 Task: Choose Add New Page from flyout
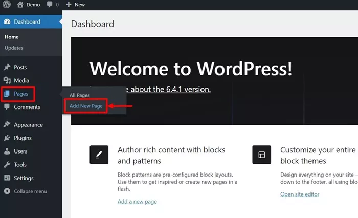[86, 106]
